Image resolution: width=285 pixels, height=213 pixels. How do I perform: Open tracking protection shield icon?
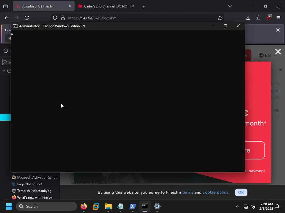(55, 18)
